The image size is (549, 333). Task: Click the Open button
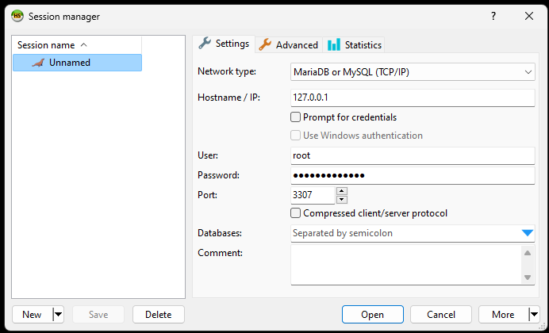pos(373,315)
